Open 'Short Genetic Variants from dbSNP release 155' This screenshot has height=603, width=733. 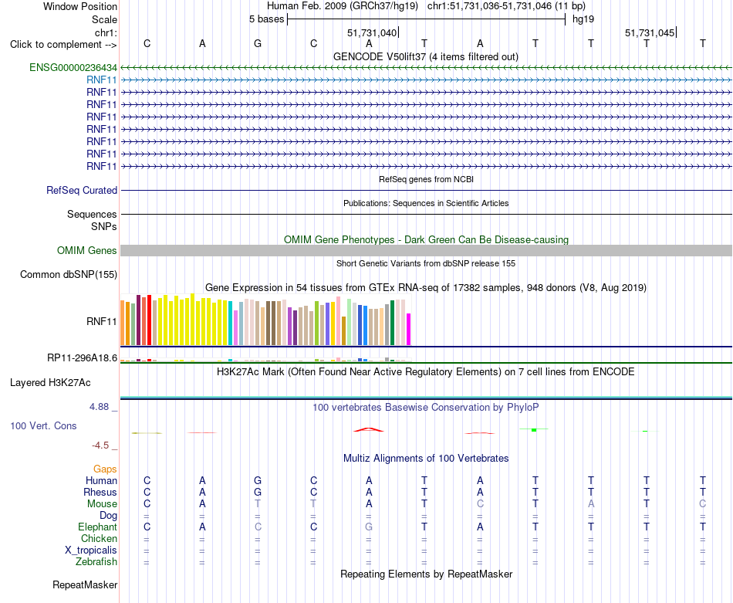[x=426, y=263]
